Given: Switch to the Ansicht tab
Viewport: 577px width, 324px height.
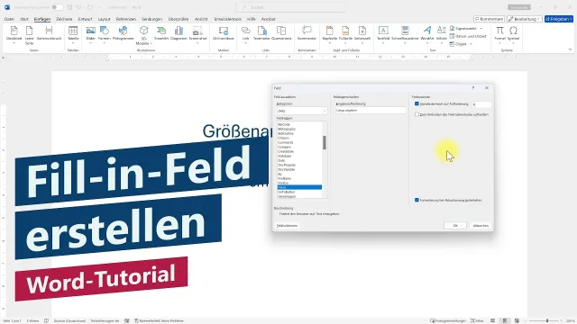Looking at the screenshot, I should pos(201,19).
